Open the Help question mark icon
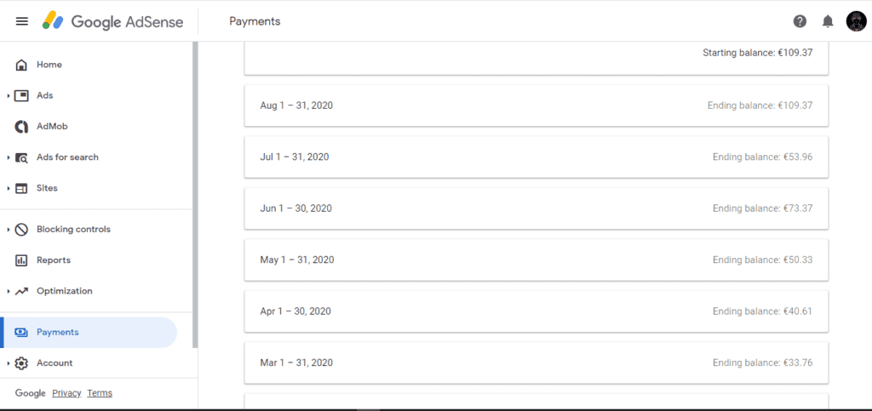This screenshot has height=411, width=872. click(800, 21)
